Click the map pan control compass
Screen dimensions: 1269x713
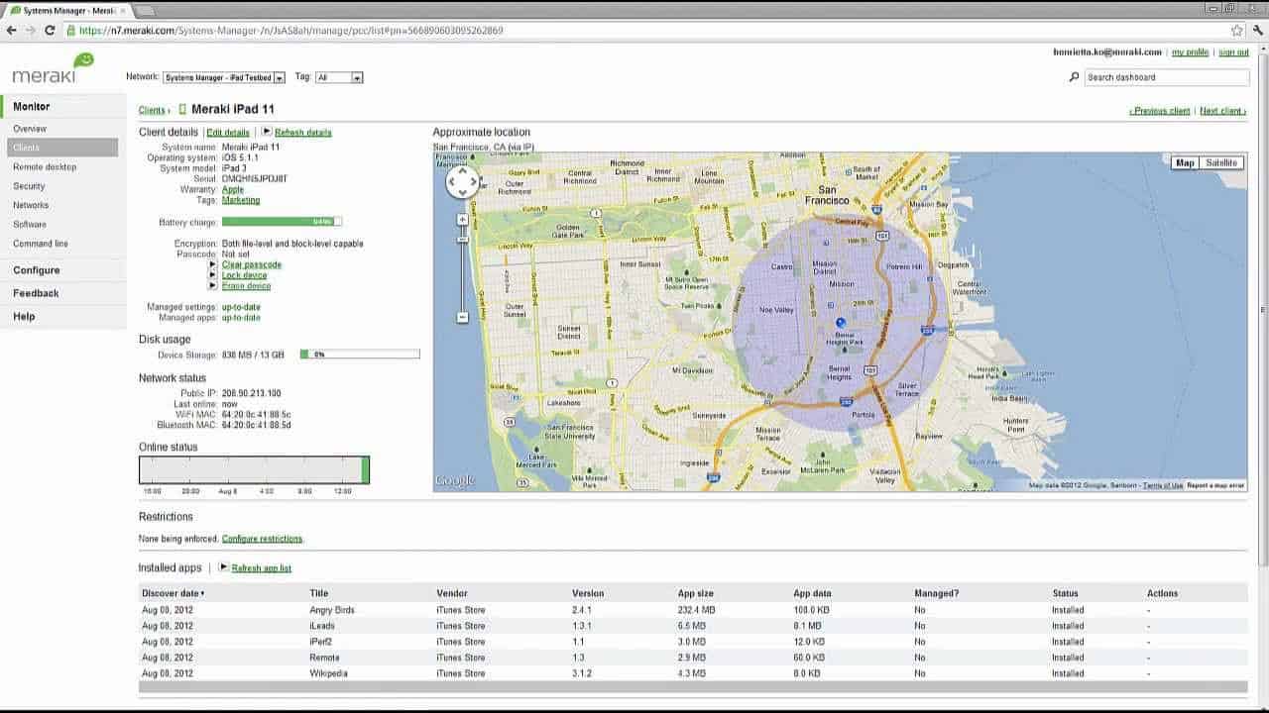point(463,181)
